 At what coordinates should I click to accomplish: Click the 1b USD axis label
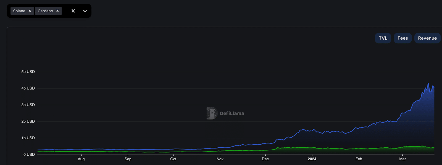[28, 138]
